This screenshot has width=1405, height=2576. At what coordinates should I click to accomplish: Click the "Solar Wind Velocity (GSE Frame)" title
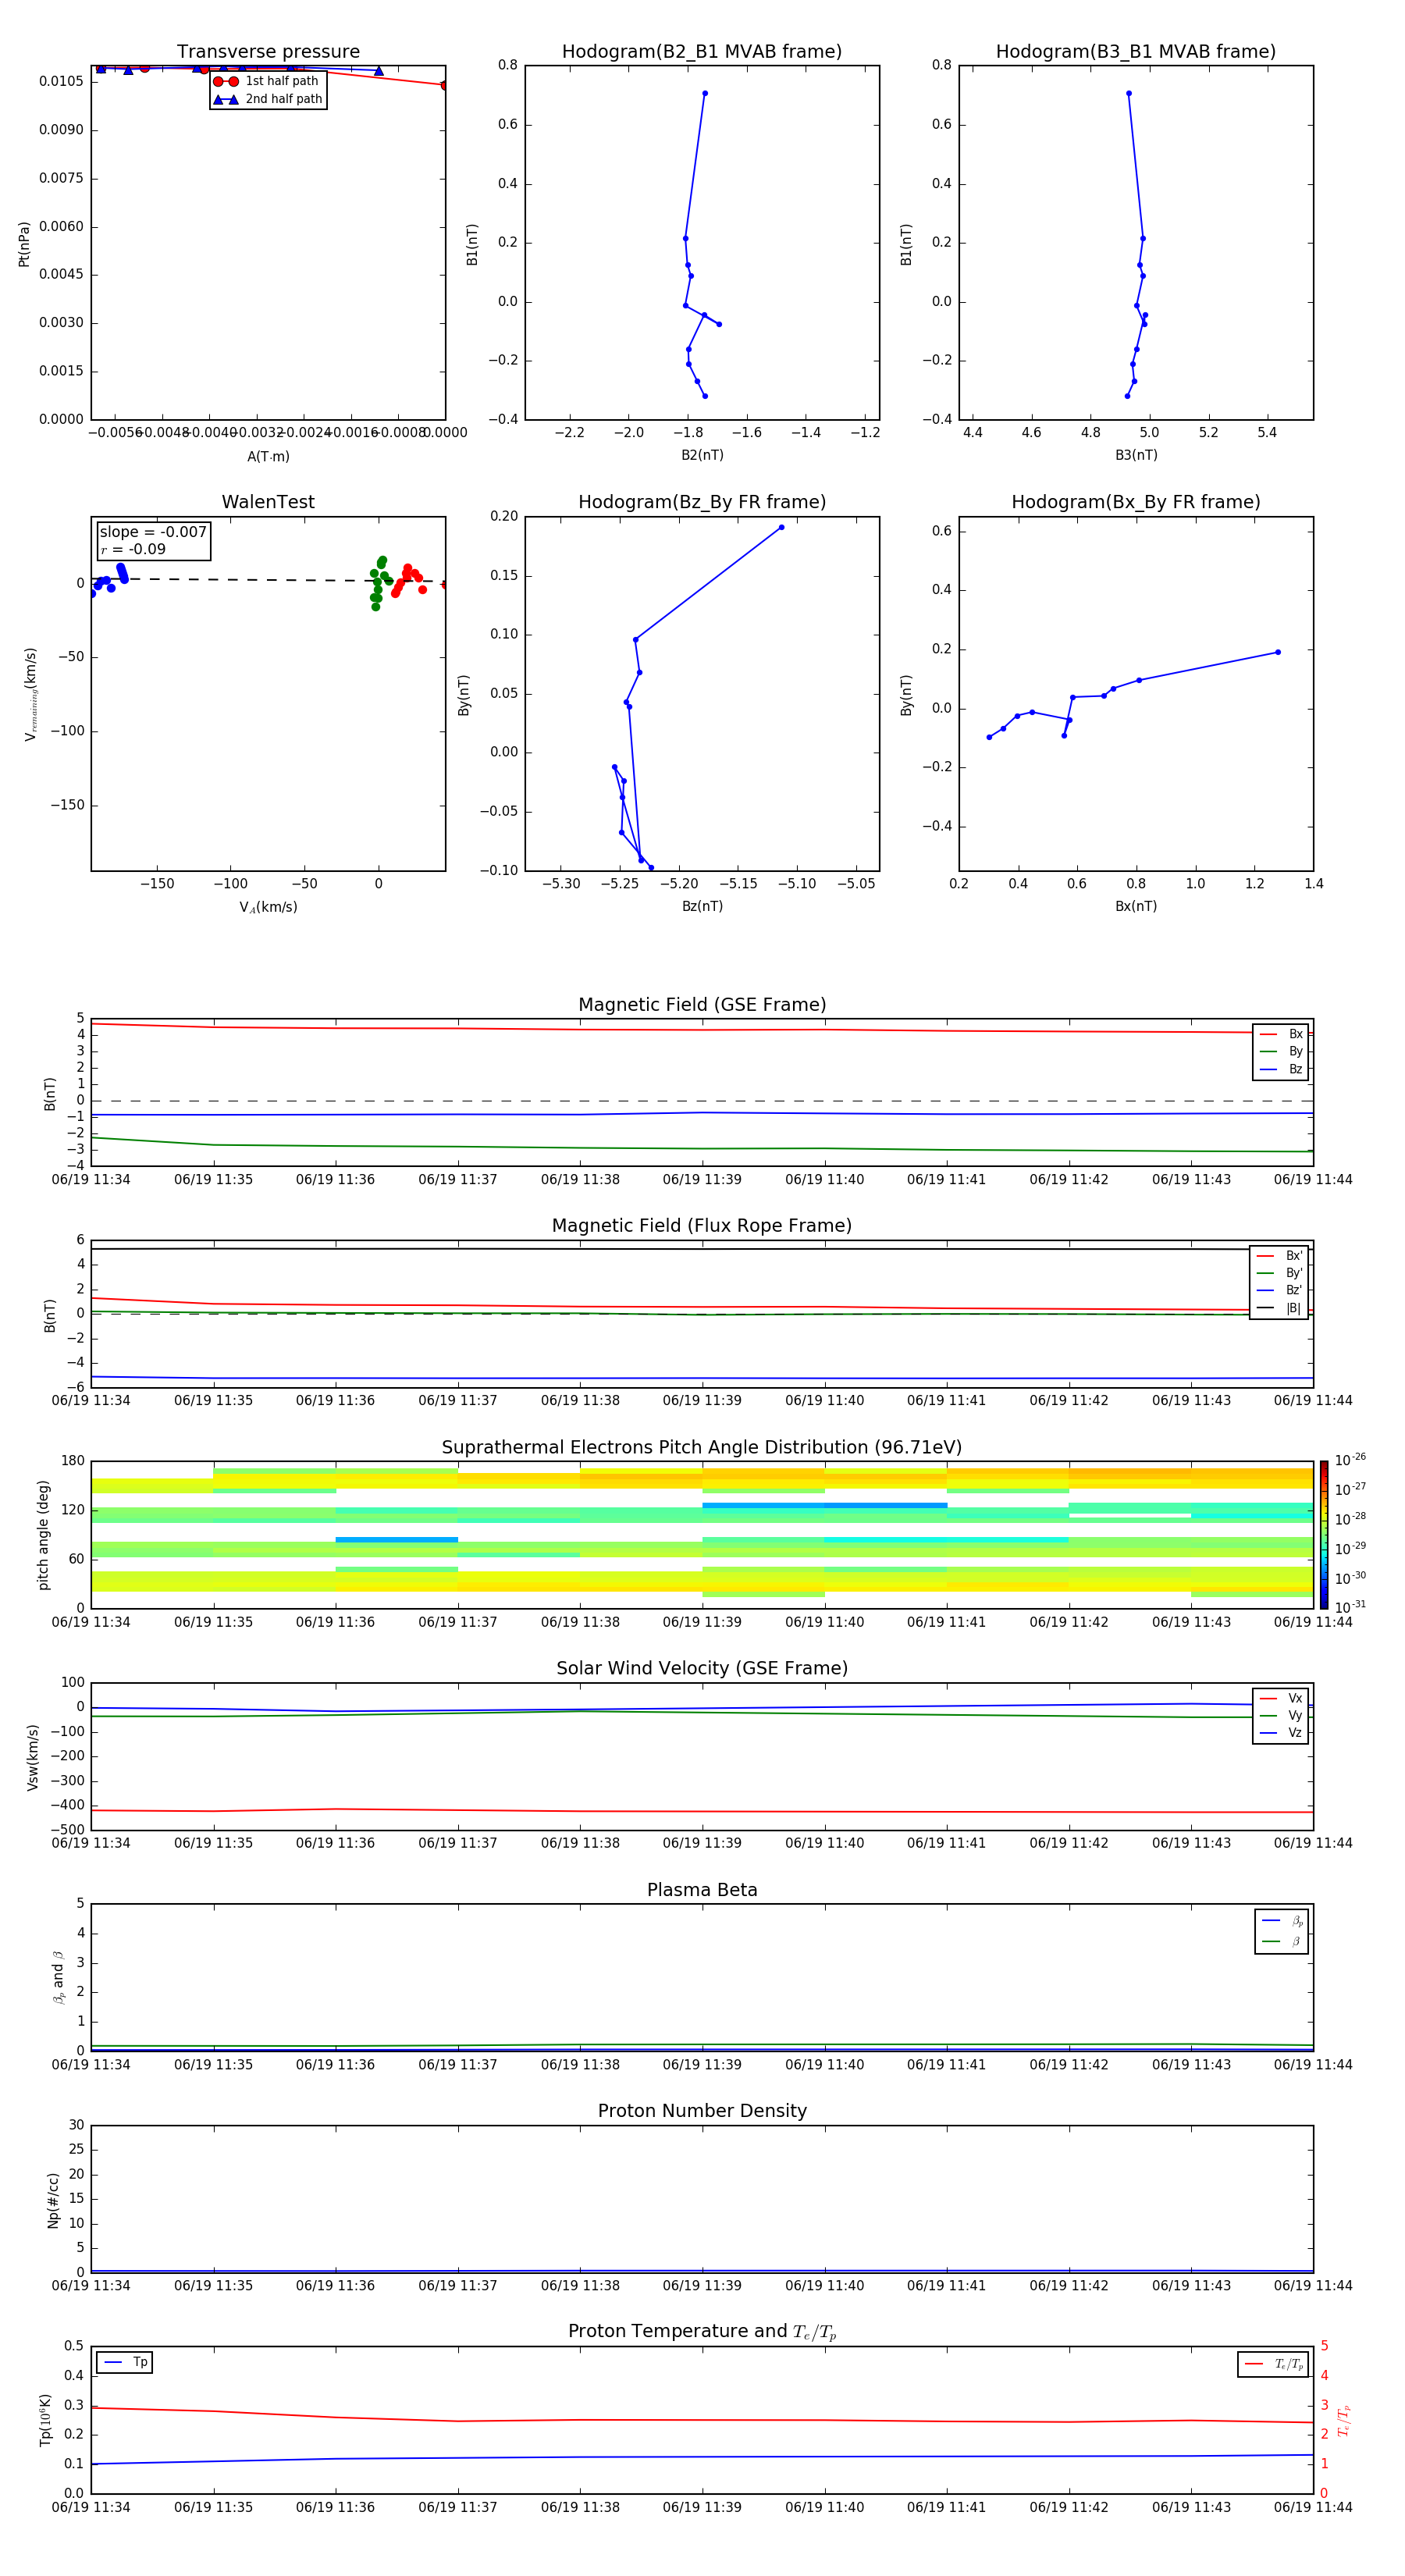pyautogui.click(x=702, y=1669)
